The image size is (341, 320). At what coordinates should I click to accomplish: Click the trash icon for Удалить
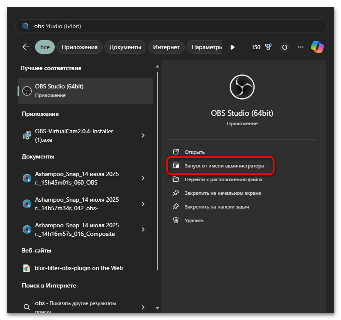tap(176, 220)
